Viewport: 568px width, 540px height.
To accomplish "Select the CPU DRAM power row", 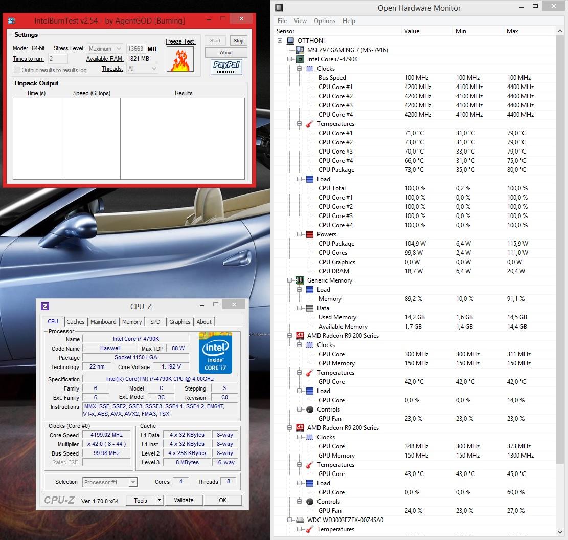I will [415, 271].
